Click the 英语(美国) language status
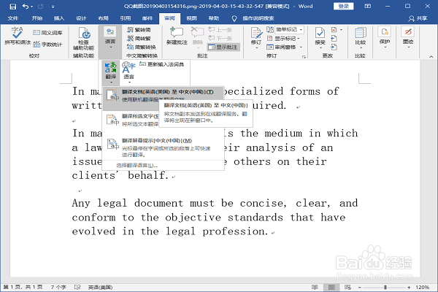 point(100,287)
